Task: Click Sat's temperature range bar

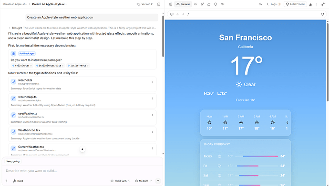Action: point(257,176)
